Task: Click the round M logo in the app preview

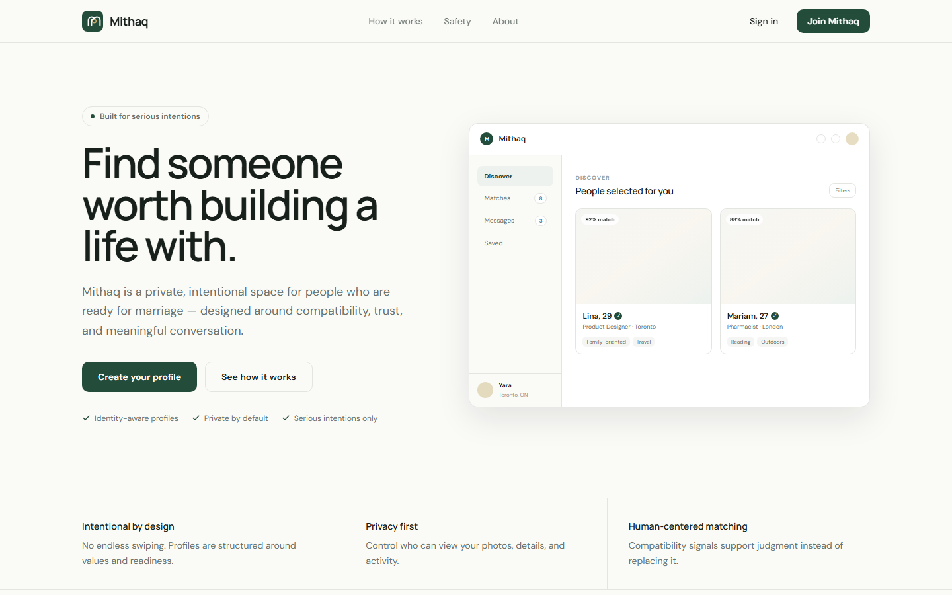Action: coord(487,139)
